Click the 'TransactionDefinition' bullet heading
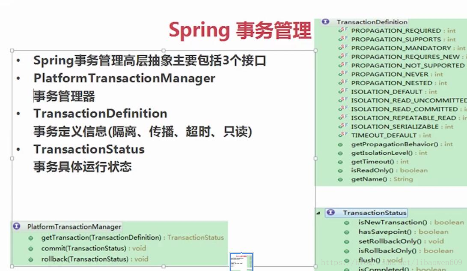Viewport: 467px width, 271px height. [x=100, y=113]
